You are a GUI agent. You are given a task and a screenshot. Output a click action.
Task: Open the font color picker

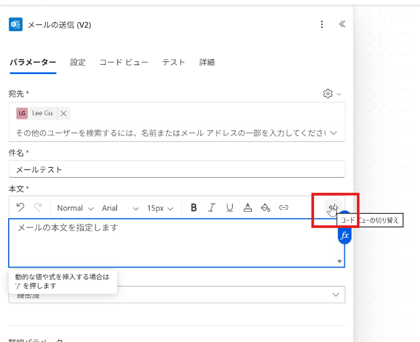click(248, 208)
